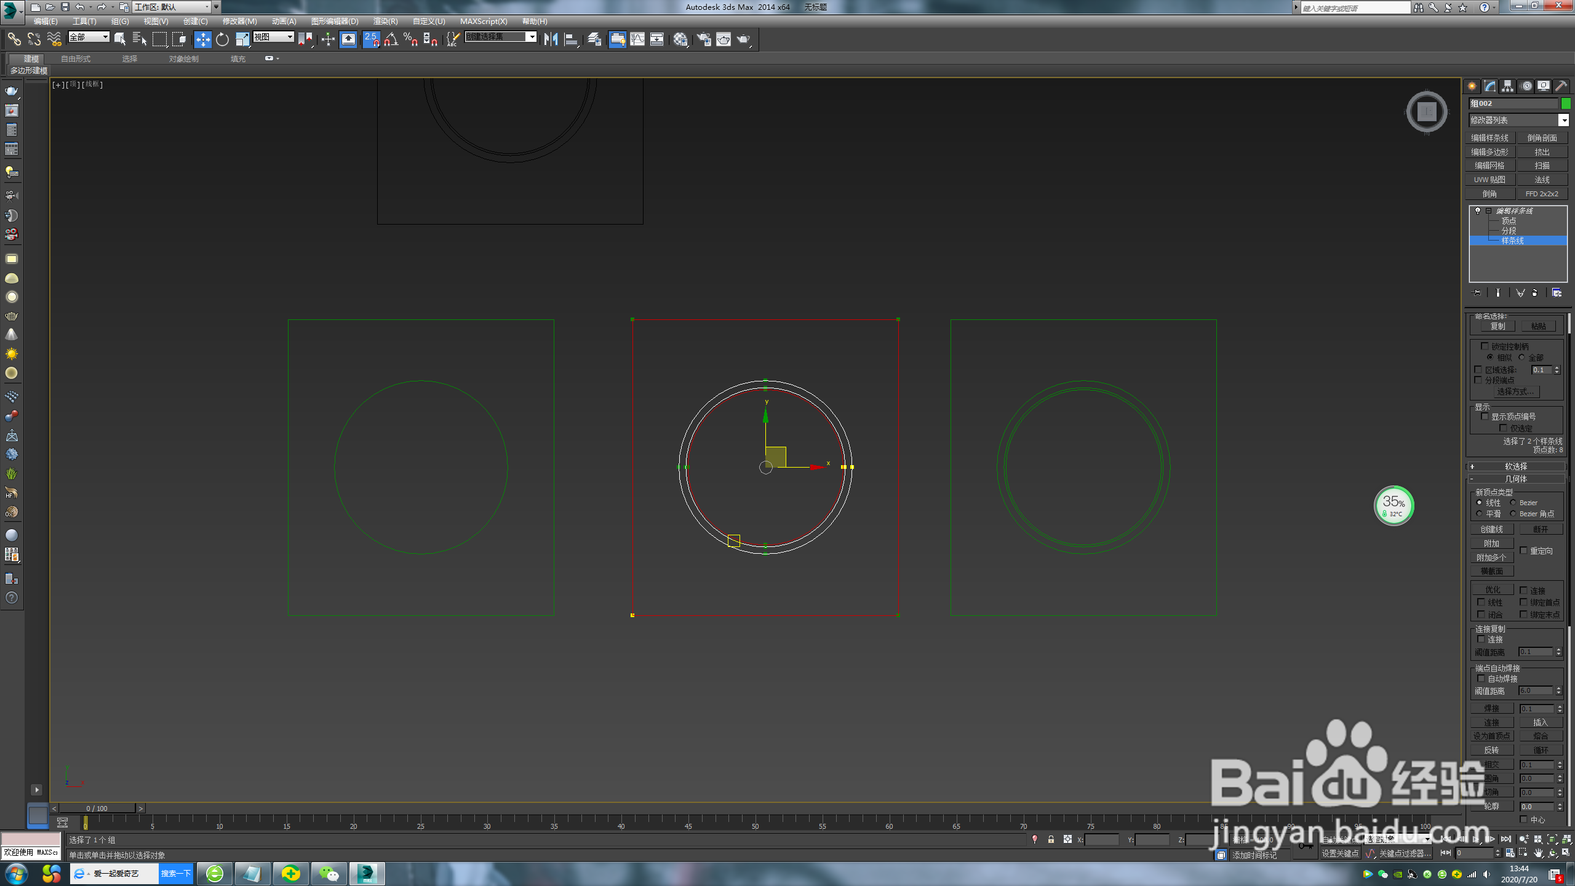1575x886 pixels.
Task: Toggle the Angle Snap icon
Action: [391, 39]
